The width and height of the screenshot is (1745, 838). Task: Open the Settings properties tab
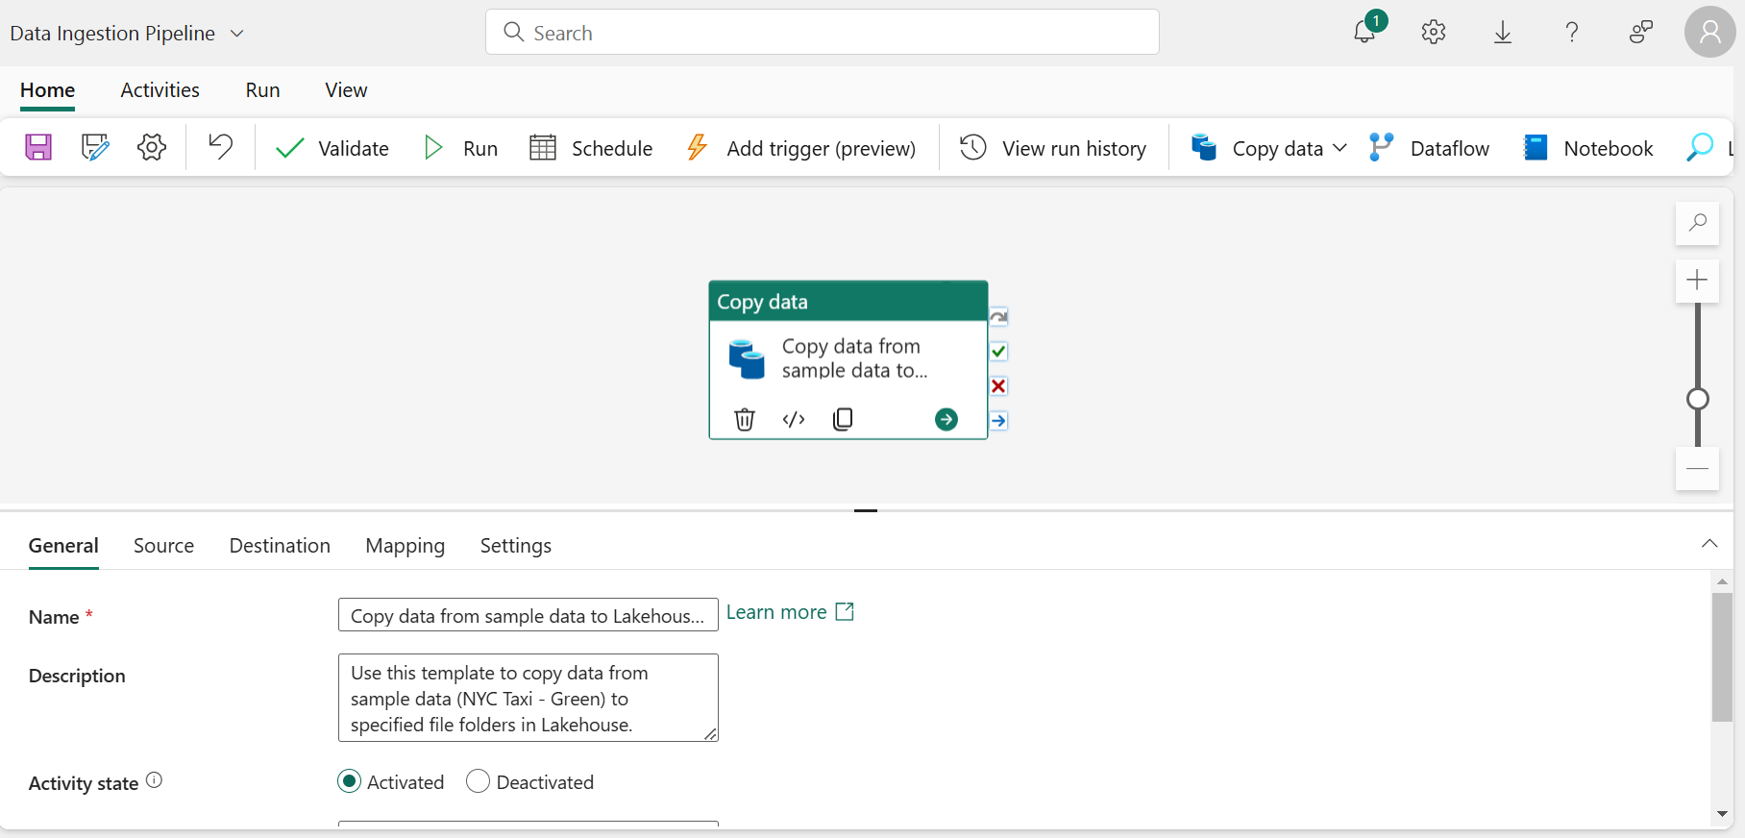pyautogui.click(x=515, y=546)
